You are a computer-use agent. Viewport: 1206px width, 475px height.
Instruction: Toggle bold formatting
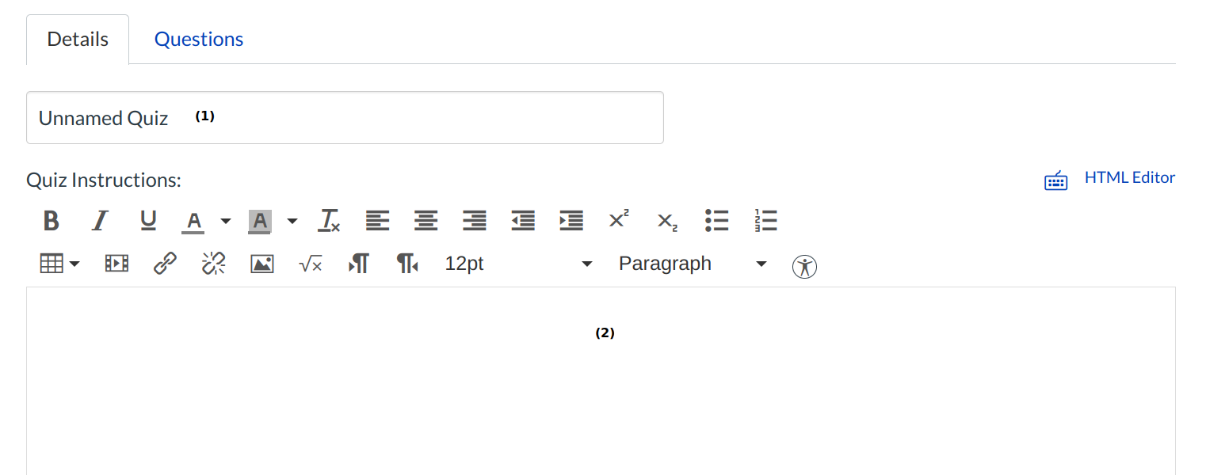click(52, 220)
